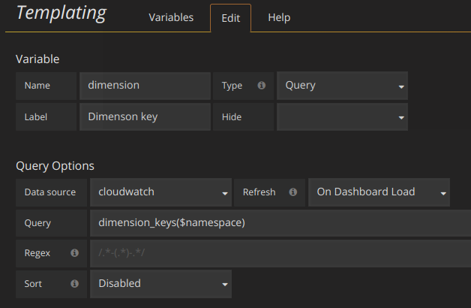The image size is (471, 308).
Task: Expand the Sort dropdown showing Disabled
Action: [x=160, y=284]
